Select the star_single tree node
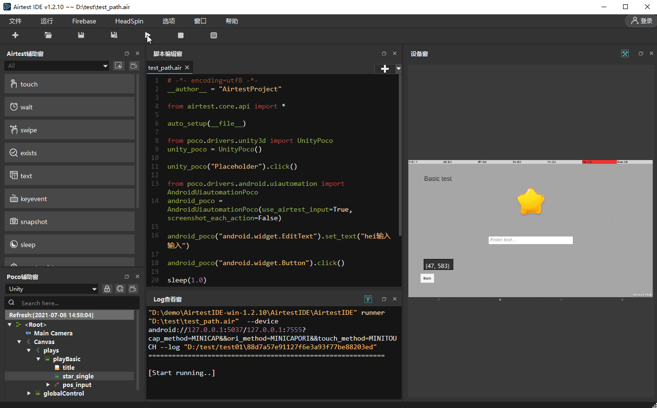Viewport: 657px width, 408px height. pyautogui.click(x=78, y=376)
